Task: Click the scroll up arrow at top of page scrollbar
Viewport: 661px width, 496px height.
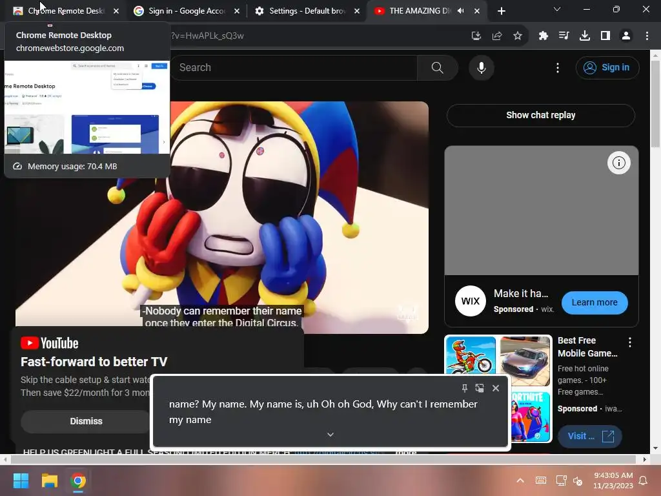Action: click(x=656, y=56)
